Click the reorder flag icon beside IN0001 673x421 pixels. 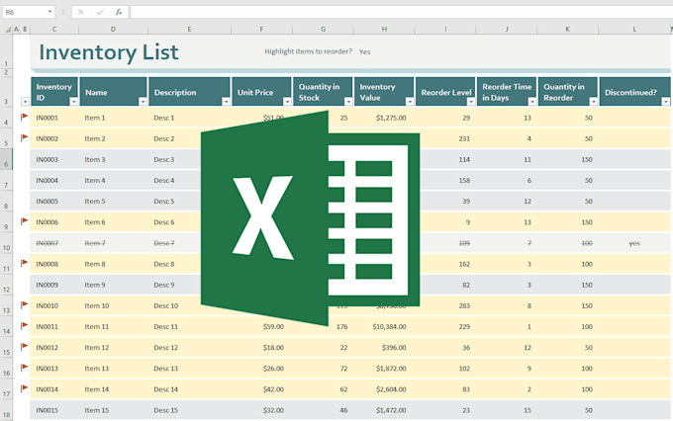click(x=25, y=117)
